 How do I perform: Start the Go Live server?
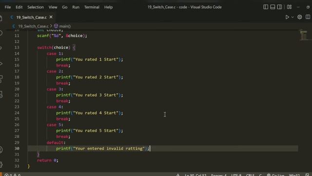(275, 175)
